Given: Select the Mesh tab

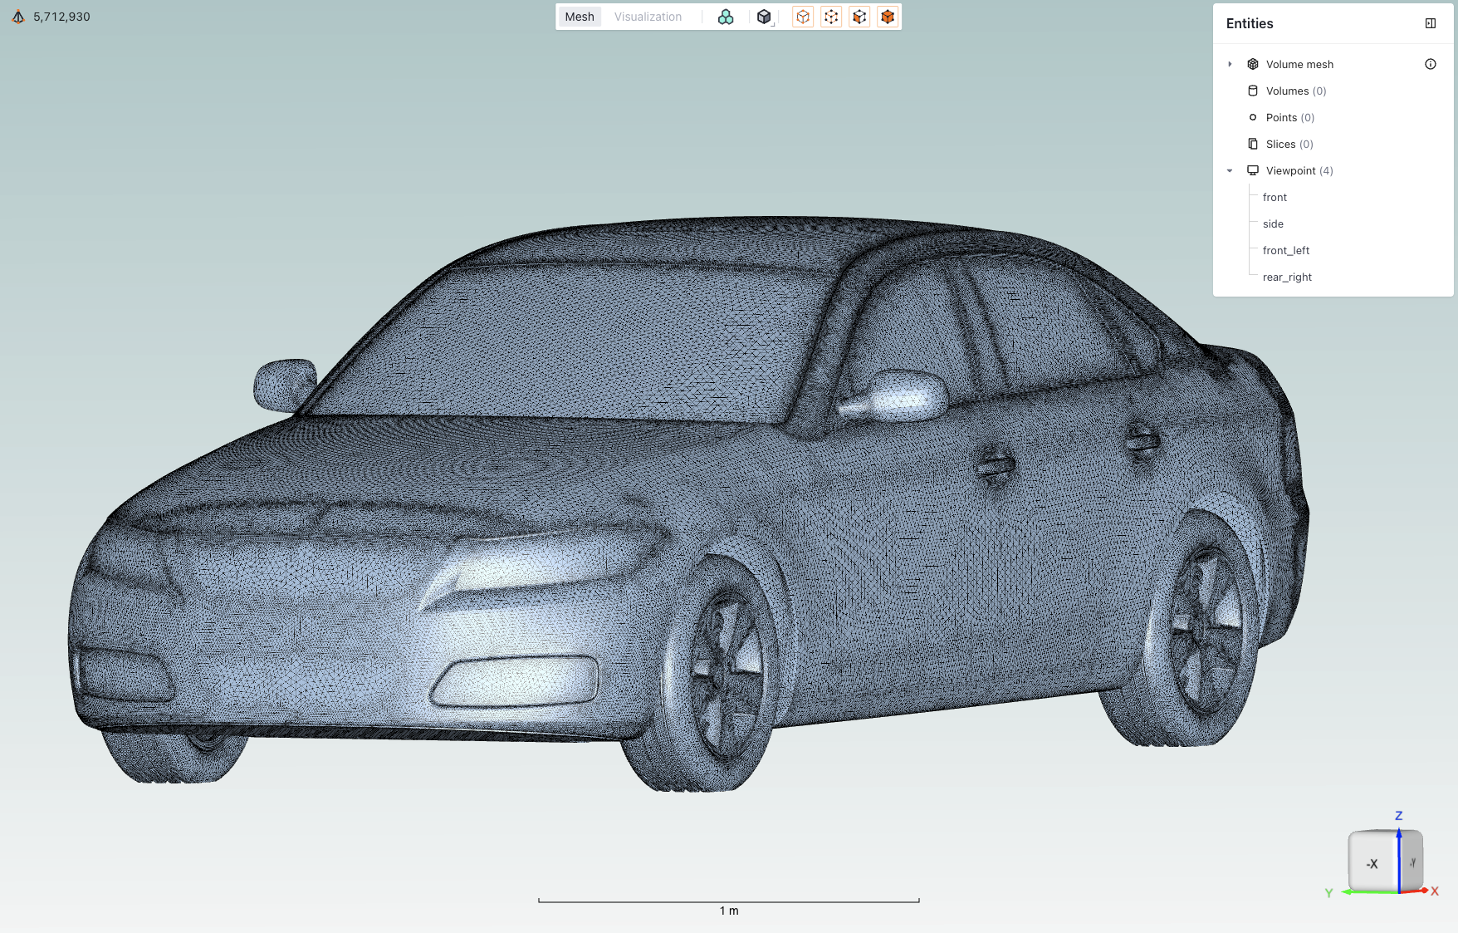Looking at the screenshot, I should click(x=580, y=17).
